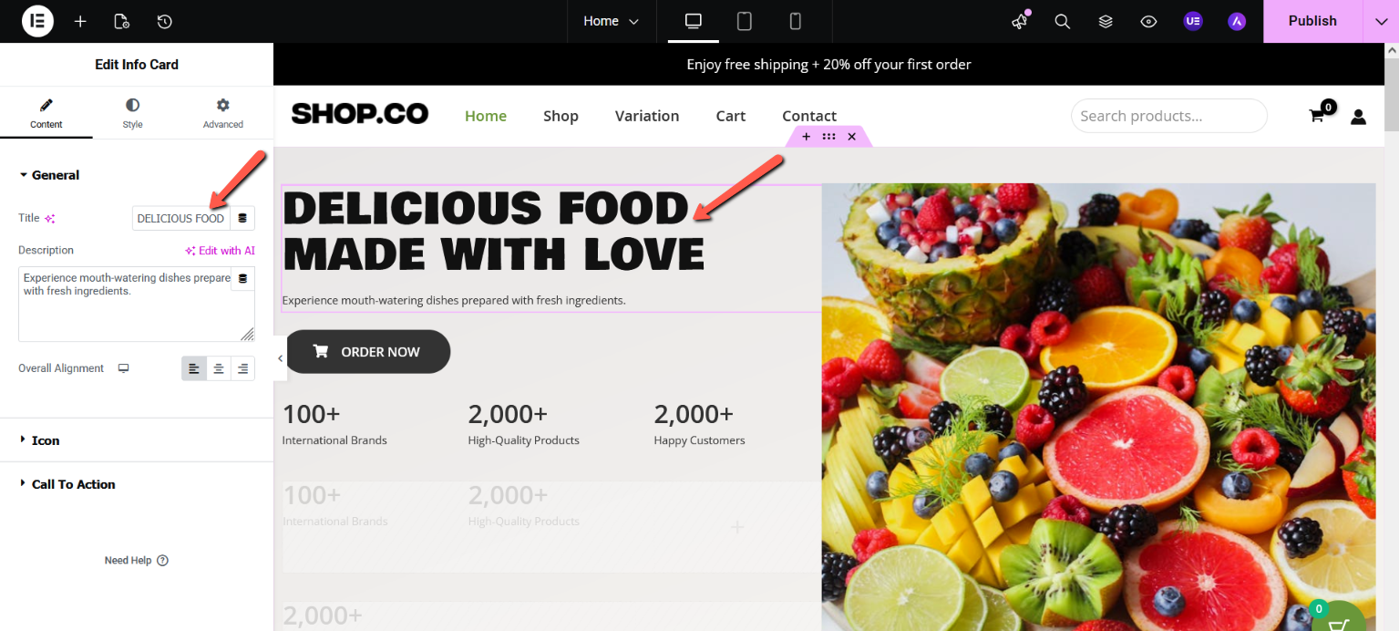Image resolution: width=1399 pixels, height=631 pixels.
Task: Open dynamic tags for Description field
Action: pyautogui.click(x=242, y=278)
